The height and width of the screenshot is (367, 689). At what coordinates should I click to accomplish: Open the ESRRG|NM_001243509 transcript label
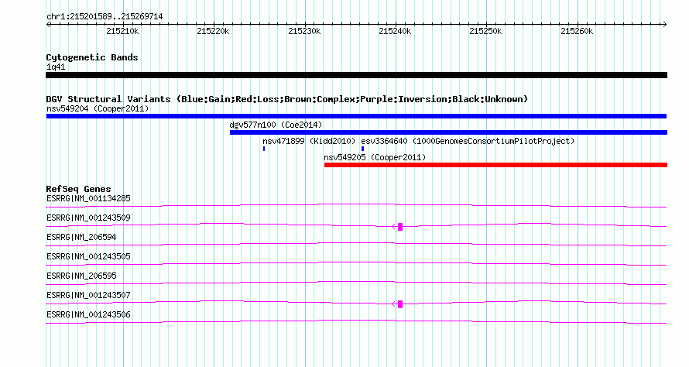point(88,218)
